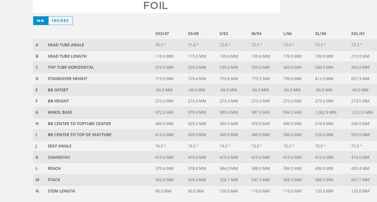Screen dimensions: 377x202
Task: Select the XXS/47 size column header
Action: (x=162, y=33)
